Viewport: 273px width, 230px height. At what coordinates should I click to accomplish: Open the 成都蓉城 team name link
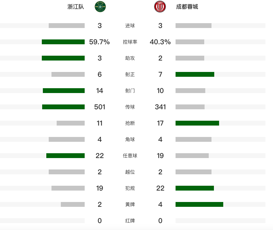[x=187, y=7]
